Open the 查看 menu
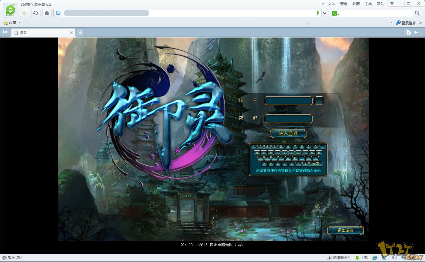The height and width of the screenshot is (262, 425). click(x=344, y=4)
